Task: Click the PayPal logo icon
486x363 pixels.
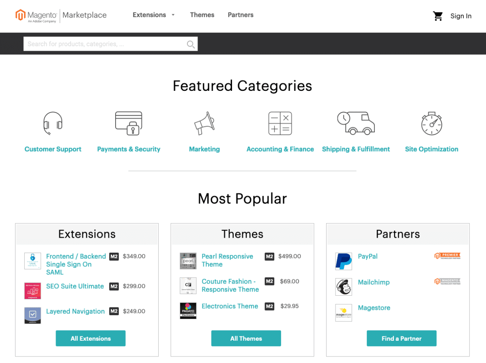Action: tap(344, 261)
